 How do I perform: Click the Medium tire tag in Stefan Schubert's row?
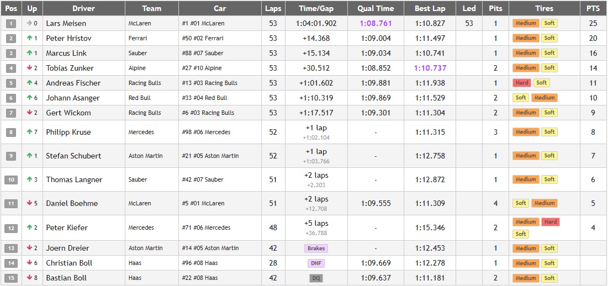click(526, 155)
